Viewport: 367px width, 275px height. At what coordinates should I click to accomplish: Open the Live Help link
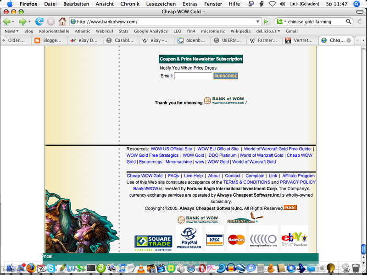pyautogui.click(x=193, y=176)
